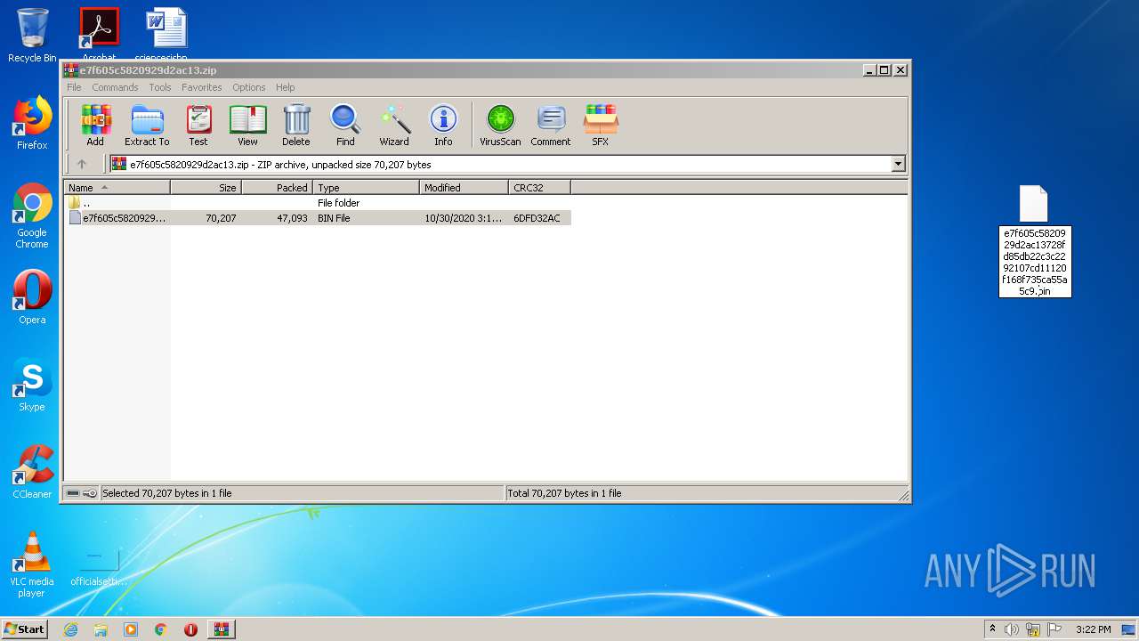The image size is (1139, 641).
Task: Sort by the Packed column header
Action: coord(277,187)
